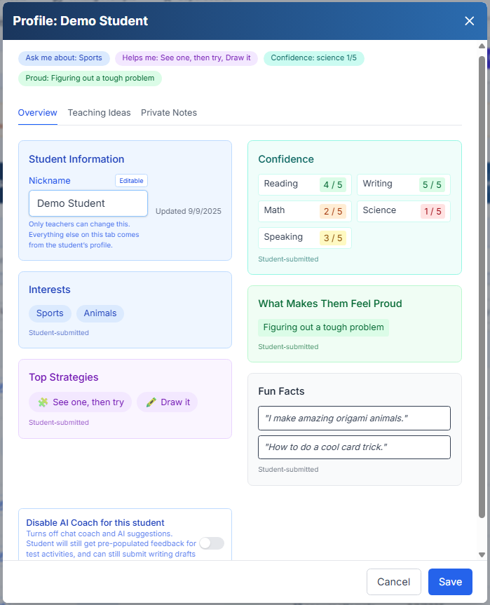Image resolution: width=490 pixels, height=605 pixels.
Task: Click the Cancel button
Action: [x=393, y=582]
